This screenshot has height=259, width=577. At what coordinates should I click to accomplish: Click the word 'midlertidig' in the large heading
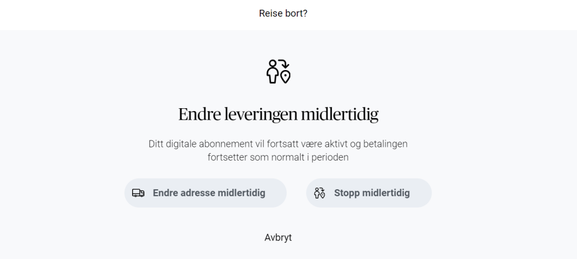coord(332,114)
